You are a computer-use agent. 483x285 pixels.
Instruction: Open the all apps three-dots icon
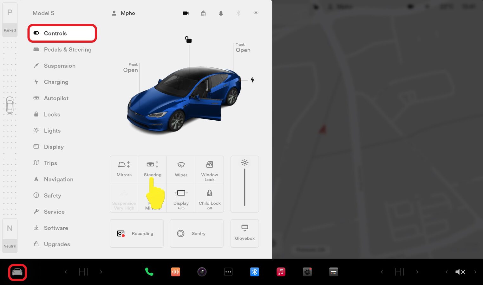228,272
